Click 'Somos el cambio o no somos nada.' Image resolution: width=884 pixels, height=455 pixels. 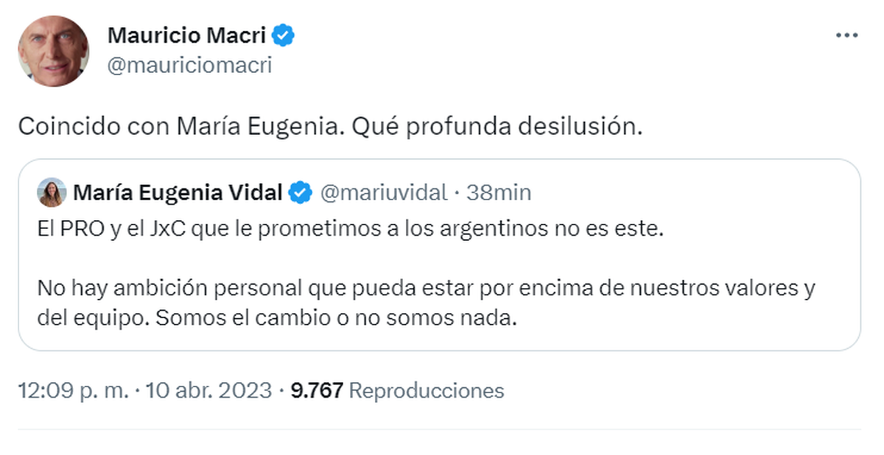[333, 318]
